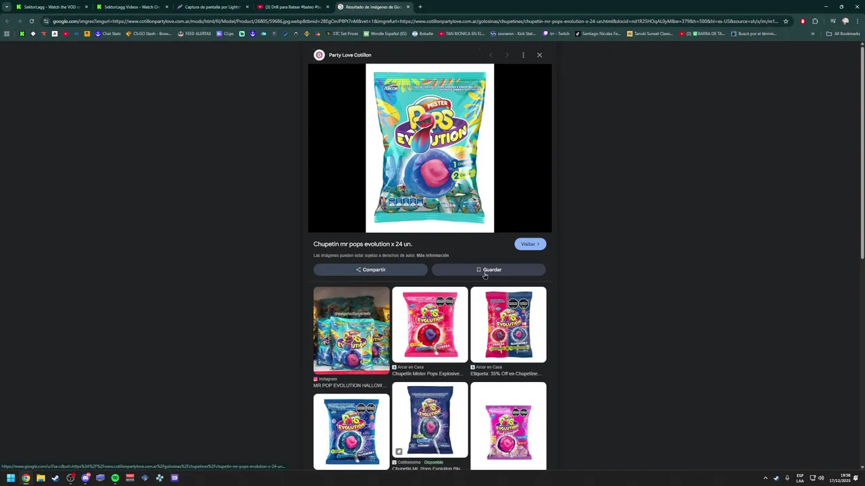The width and height of the screenshot is (865, 486).
Task: Open the Clips bookmark
Action: [225, 34]
